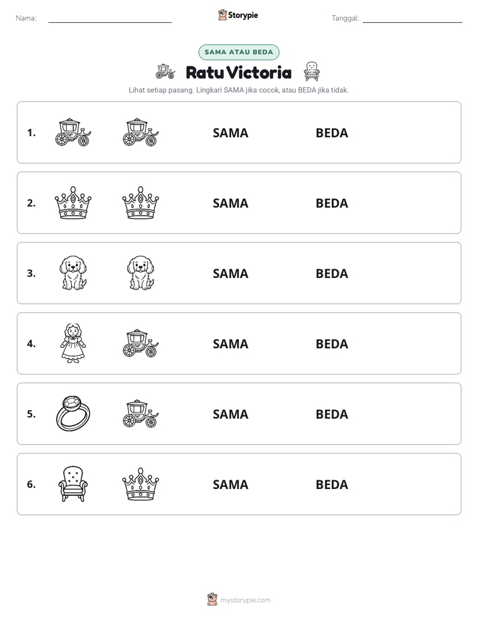
Task: Choose SAMA for question 3
Action: [x=231, y=273]
